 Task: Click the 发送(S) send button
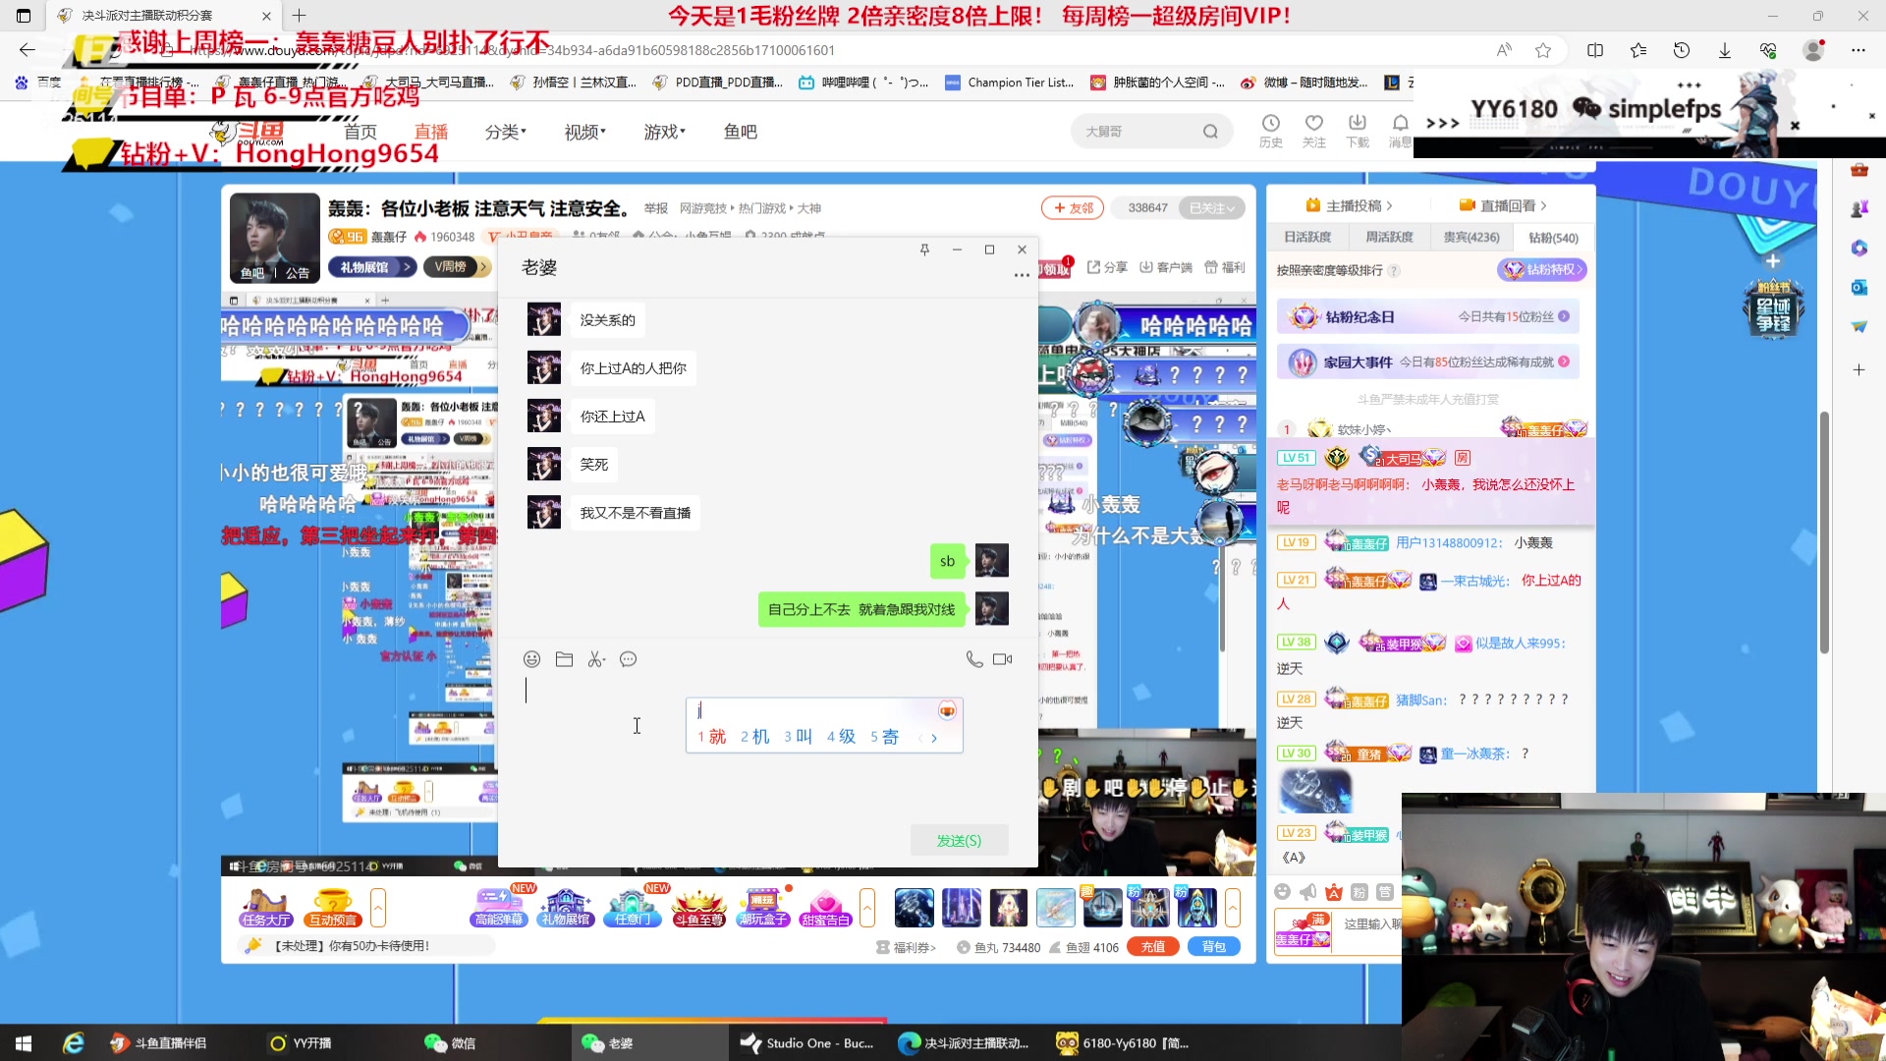[x=959, y=840]
